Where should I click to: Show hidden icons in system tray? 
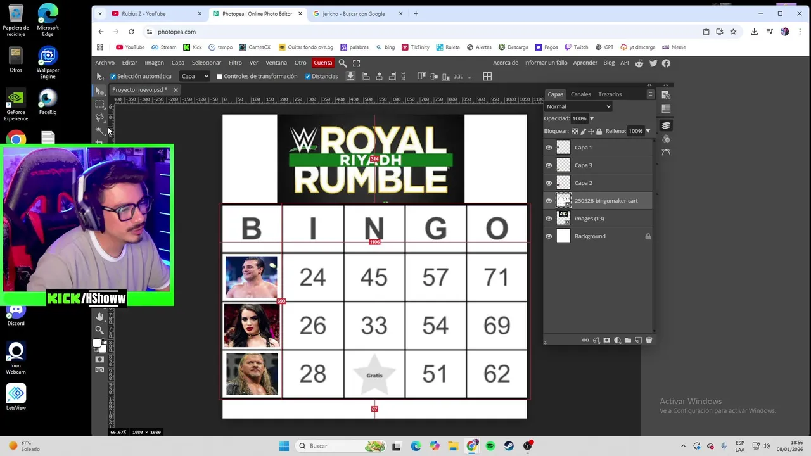[x=683, y=446]
